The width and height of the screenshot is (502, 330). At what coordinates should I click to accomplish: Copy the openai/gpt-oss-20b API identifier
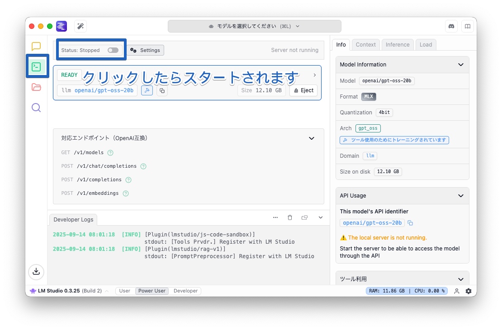tap(410, 222)
